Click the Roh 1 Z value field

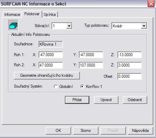129,55
